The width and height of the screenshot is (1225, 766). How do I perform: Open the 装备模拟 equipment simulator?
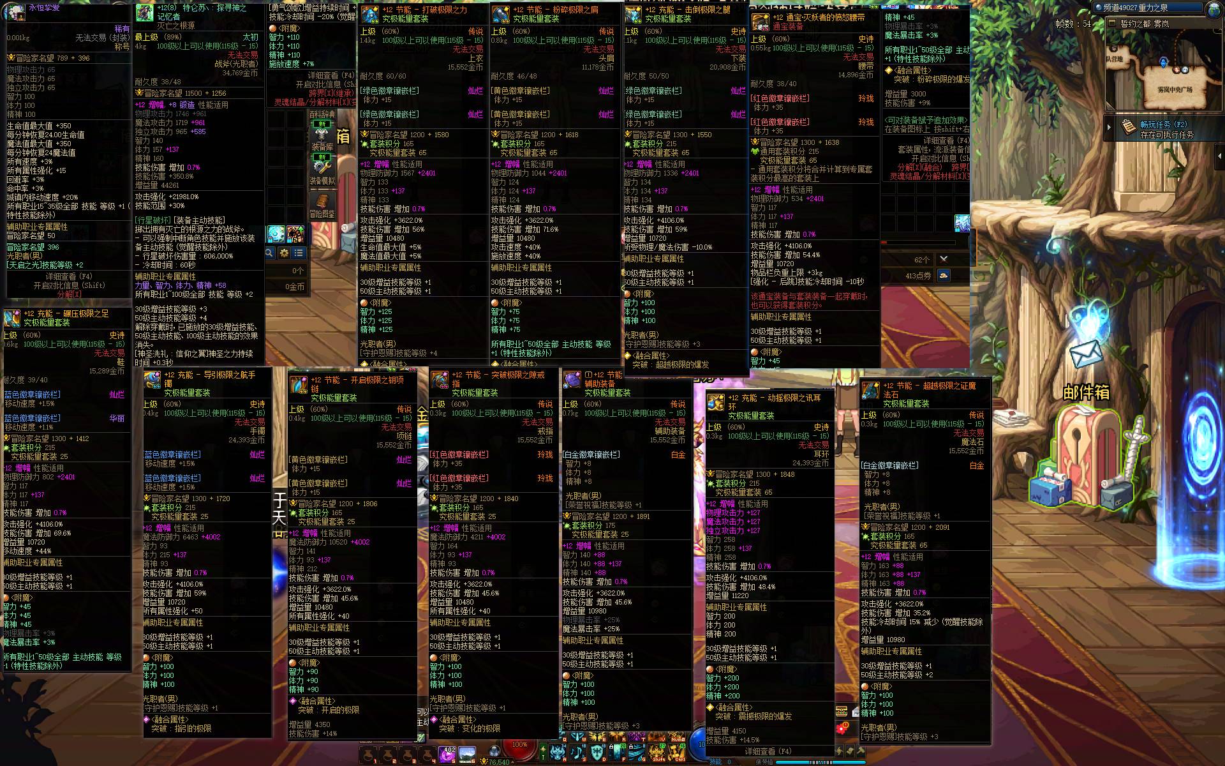tap(322, 169)
